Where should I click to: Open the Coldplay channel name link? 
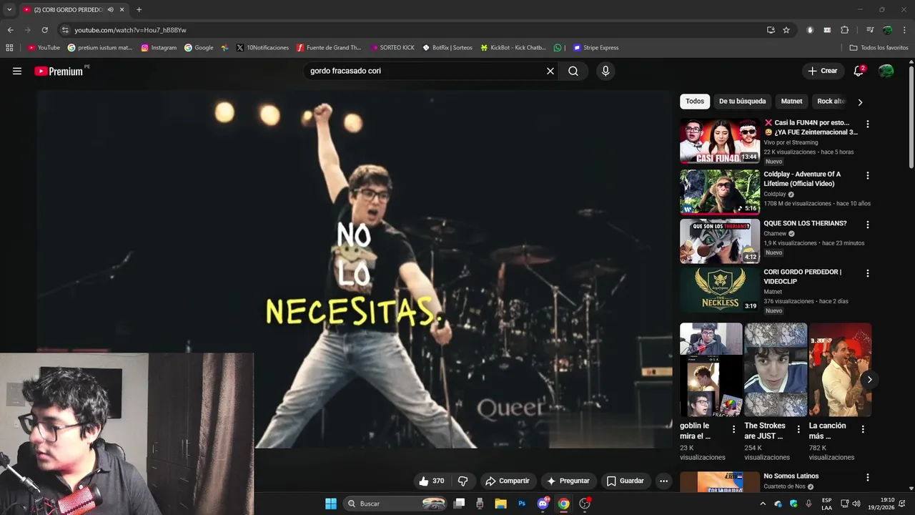point(774,194)
